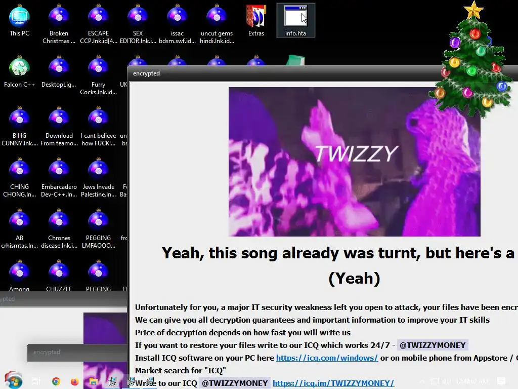Select the AB chrismtas desktop shortcut
This screenshot has width=518, height=389.
click(20, 229)
